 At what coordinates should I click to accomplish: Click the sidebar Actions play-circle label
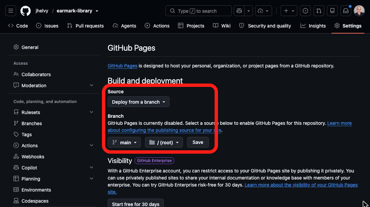click(x=30, y=145)
